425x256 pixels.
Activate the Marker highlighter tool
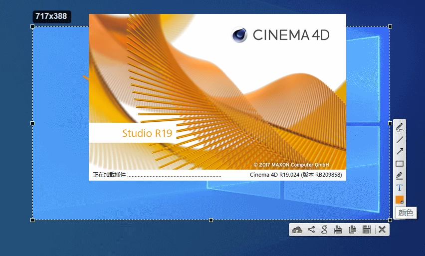[x=400, y=176]
